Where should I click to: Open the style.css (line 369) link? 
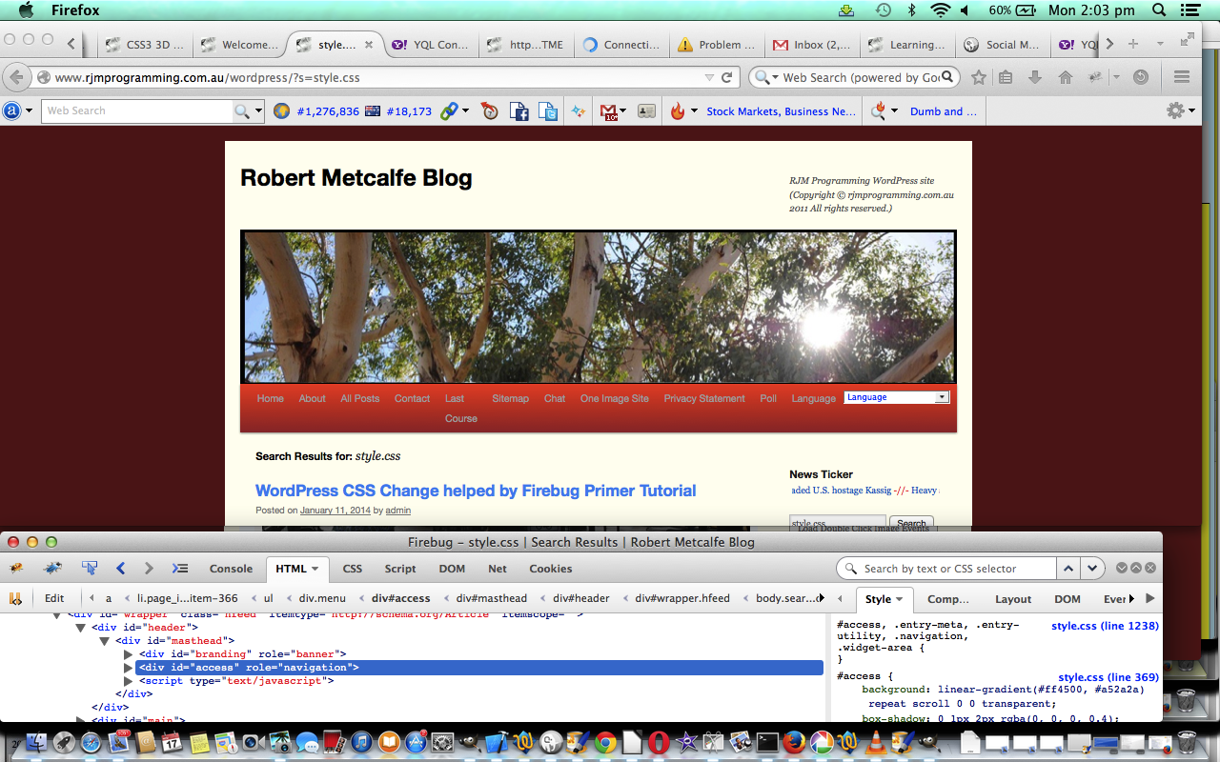click(x=1108, y=677)
